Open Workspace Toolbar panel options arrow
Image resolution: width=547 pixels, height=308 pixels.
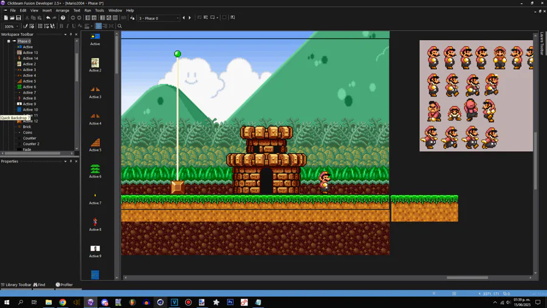pyautogui.click(x=65, y=35)
